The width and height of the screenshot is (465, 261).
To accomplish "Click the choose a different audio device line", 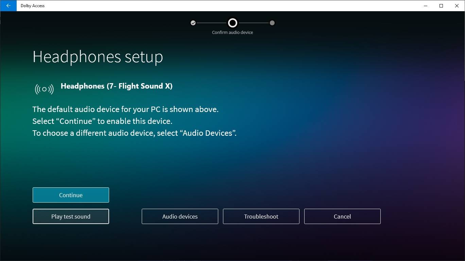I will click(135, 133).
